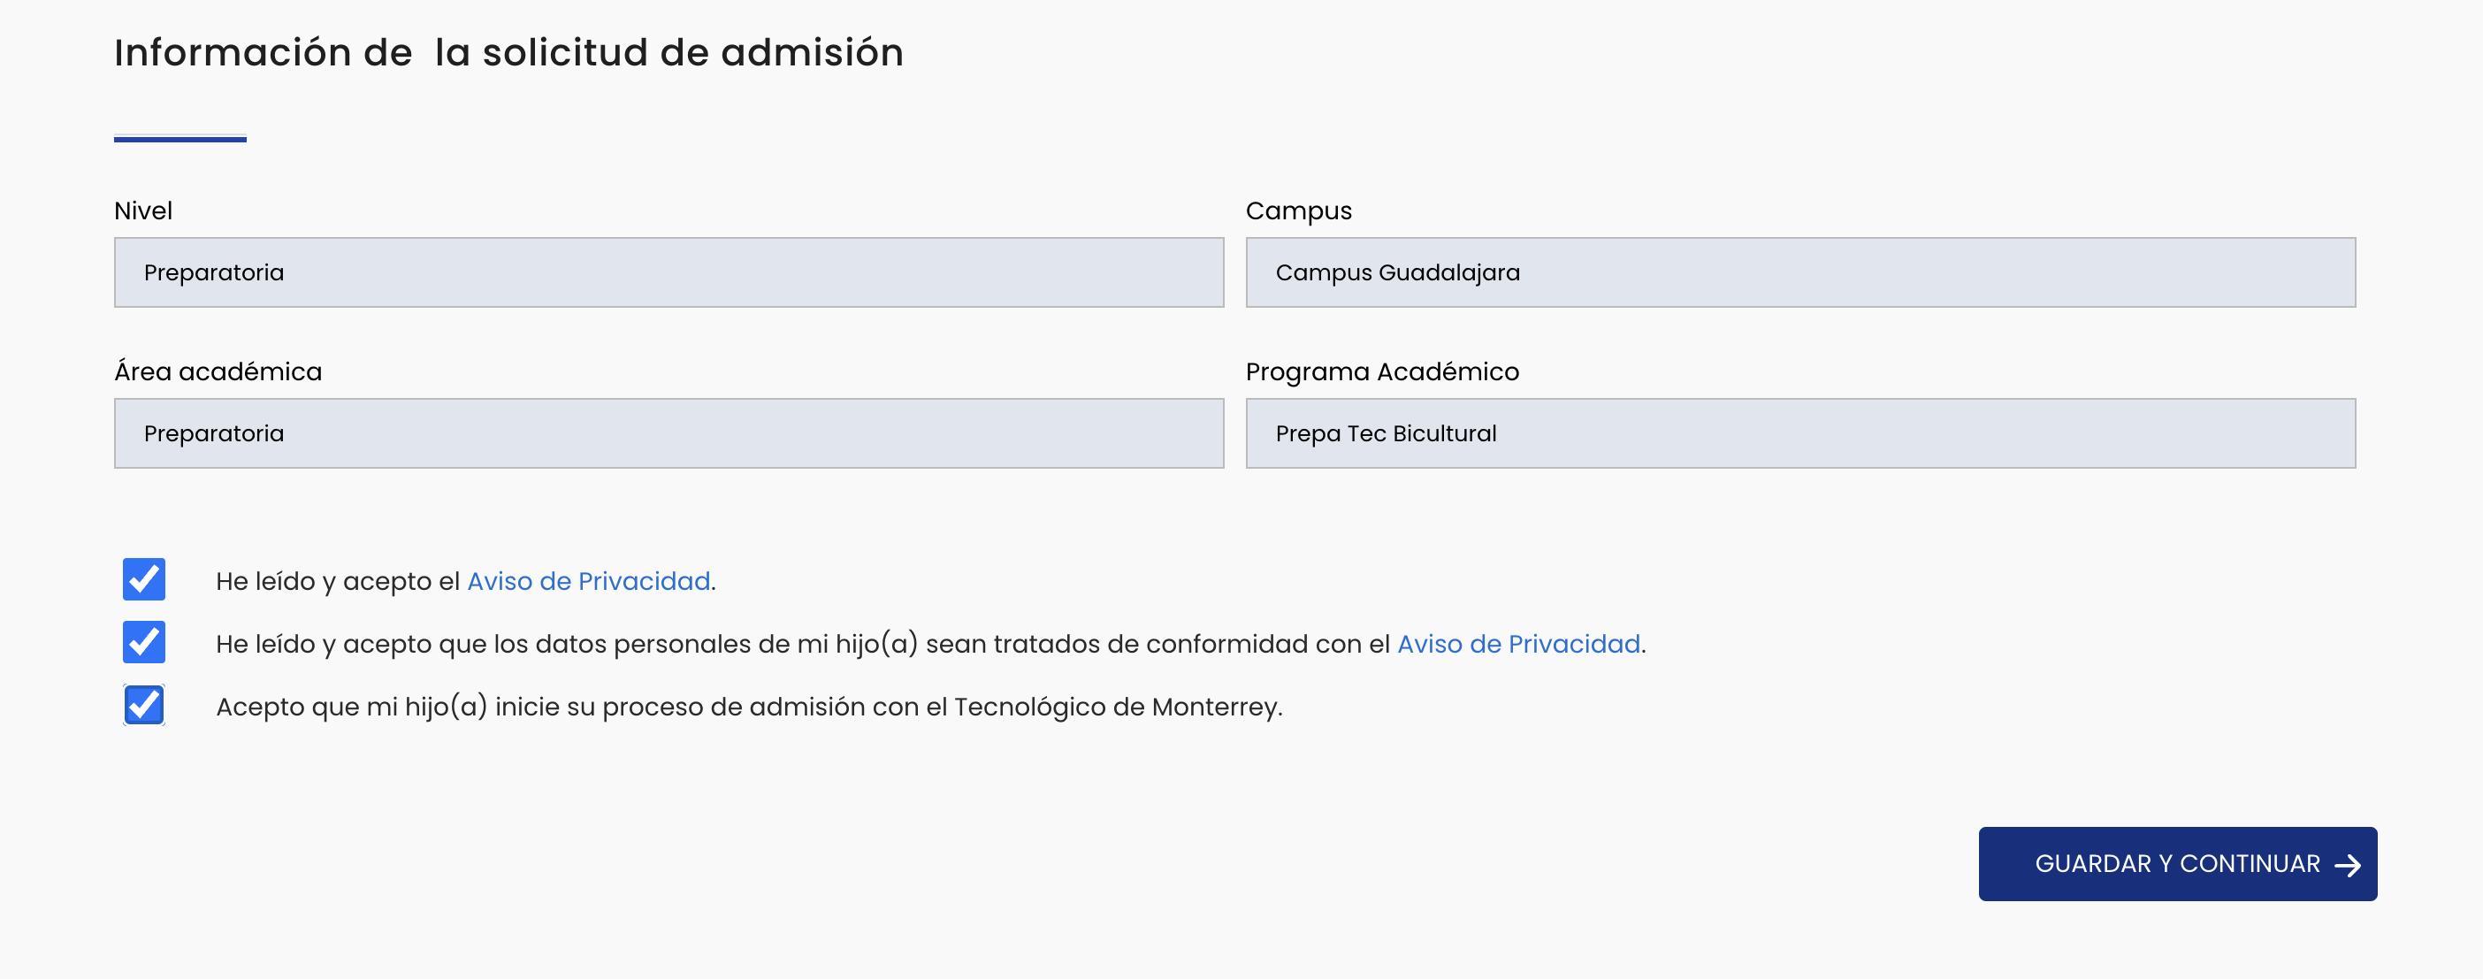Screen dimensions: 2483x979
Task: Open the Nivel field showing Preparatoria
Action: pos(669,272)
